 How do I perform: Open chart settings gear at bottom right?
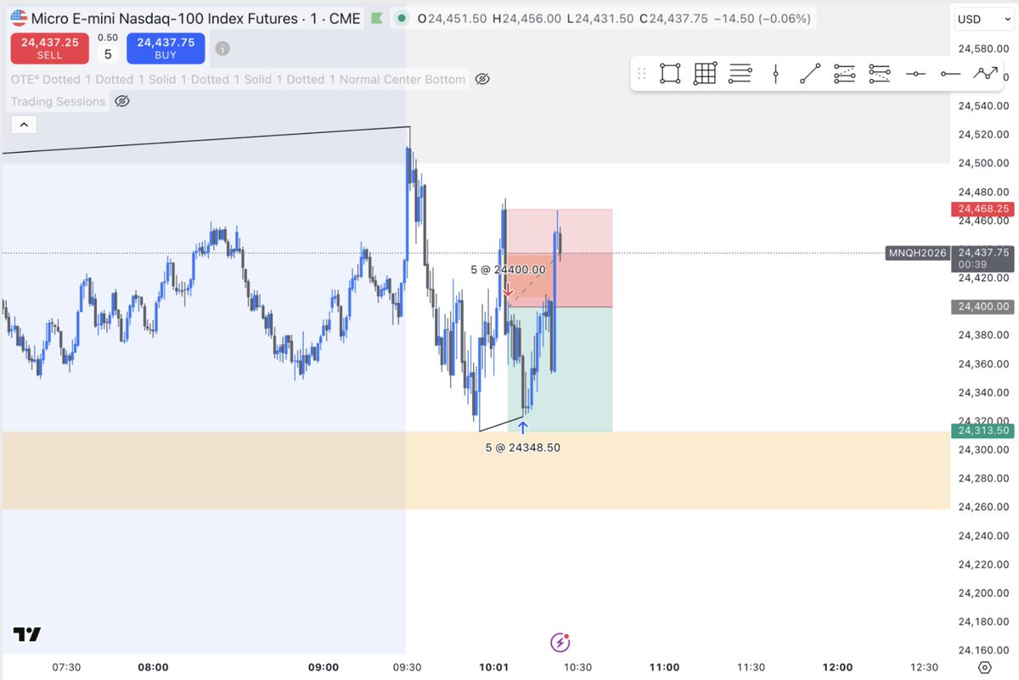tap(984, 667)
